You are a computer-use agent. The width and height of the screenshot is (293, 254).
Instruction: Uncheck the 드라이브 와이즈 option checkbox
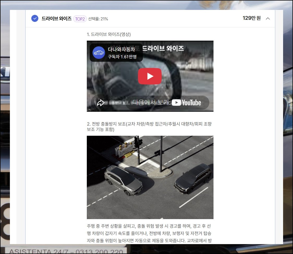pos(35,18)
